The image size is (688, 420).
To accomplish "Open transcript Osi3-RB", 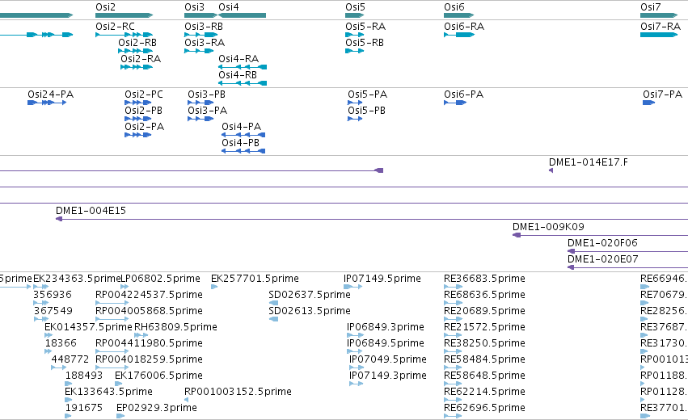I will click(x=204, y=27).
